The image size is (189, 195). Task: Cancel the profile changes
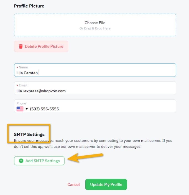[x=73, y=184]
